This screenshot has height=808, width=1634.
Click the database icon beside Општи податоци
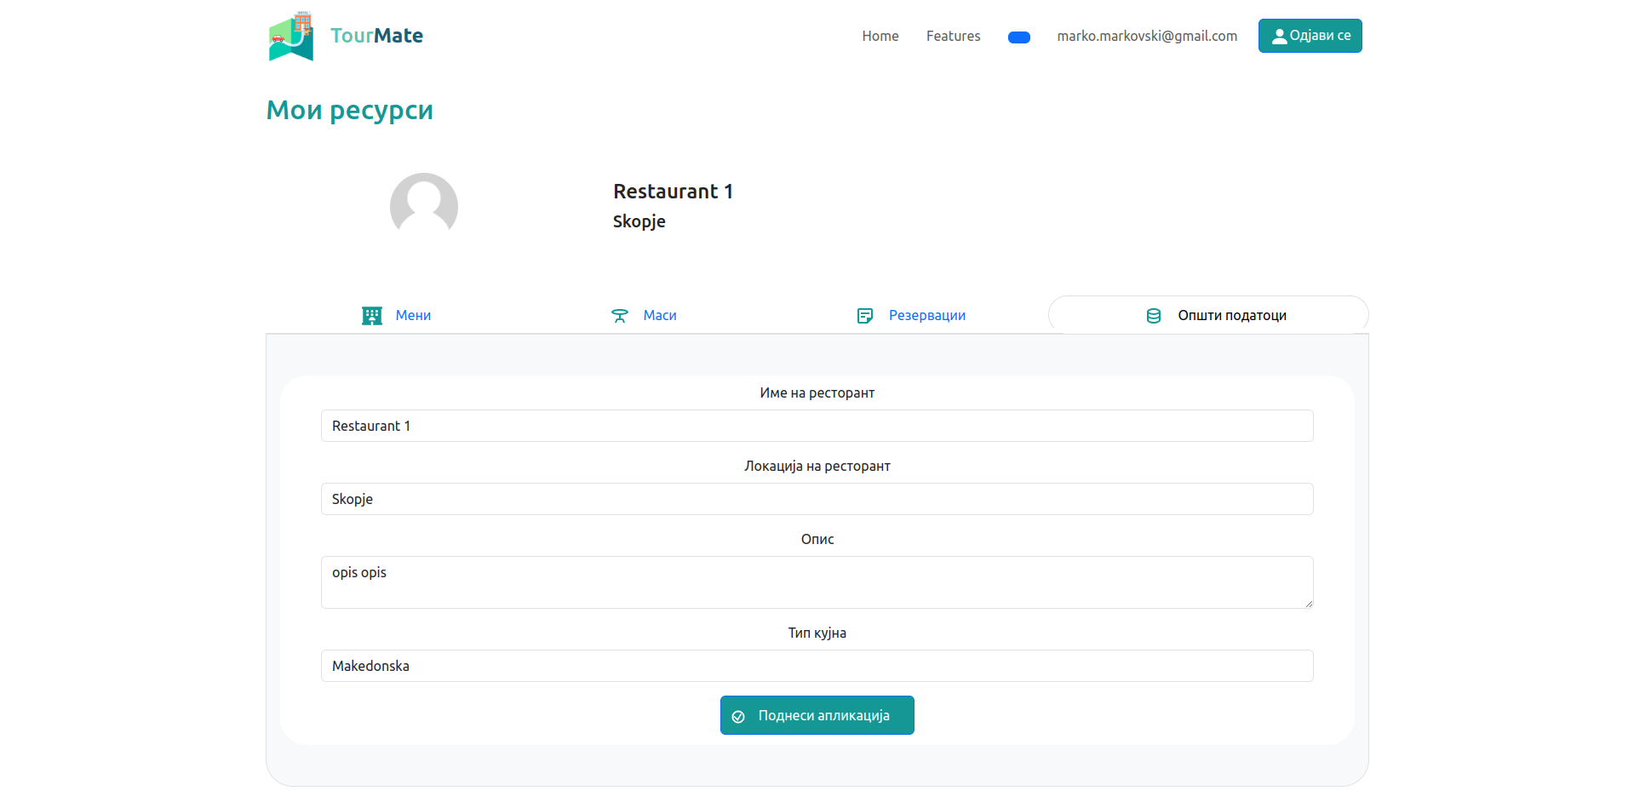[1154, 316]
